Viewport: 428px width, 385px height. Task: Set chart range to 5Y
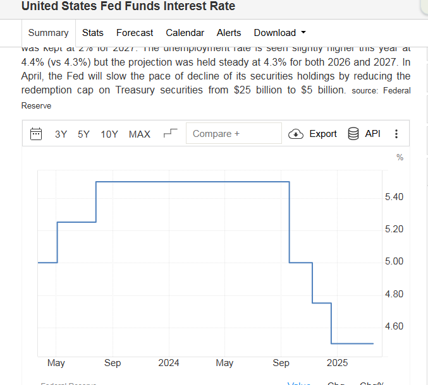point(83,134)
